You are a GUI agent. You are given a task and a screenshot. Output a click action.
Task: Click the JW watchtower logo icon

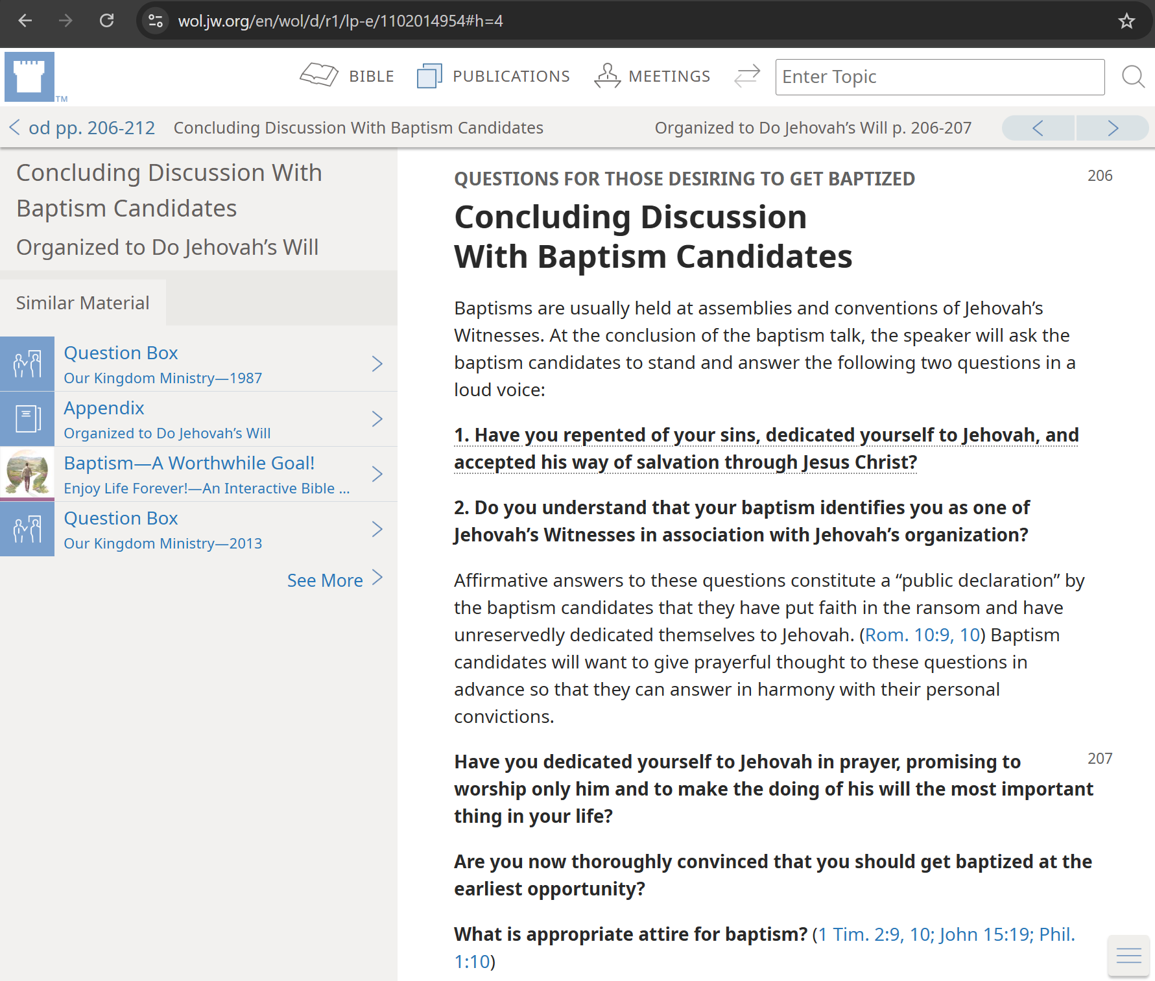[x=29, y=77]
